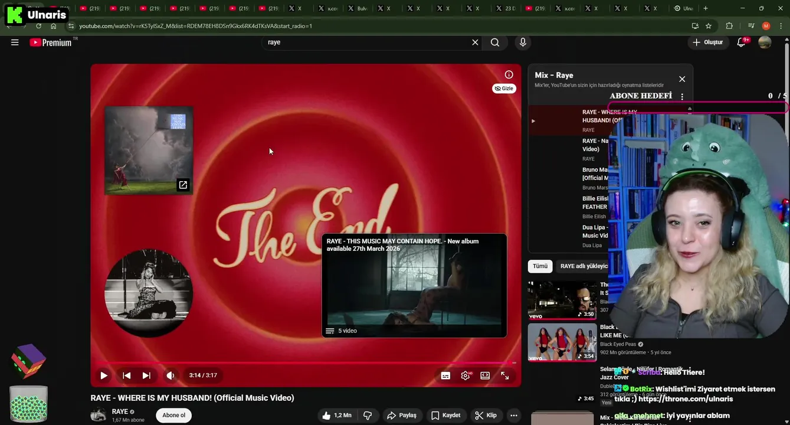Open Black Eyed Peas channel name link
The width and height of the screenshot is (790, 425).
pos(618,344)
